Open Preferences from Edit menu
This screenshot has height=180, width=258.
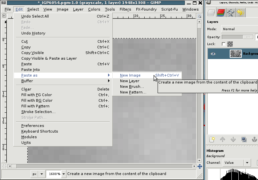[x=63, y=126]
